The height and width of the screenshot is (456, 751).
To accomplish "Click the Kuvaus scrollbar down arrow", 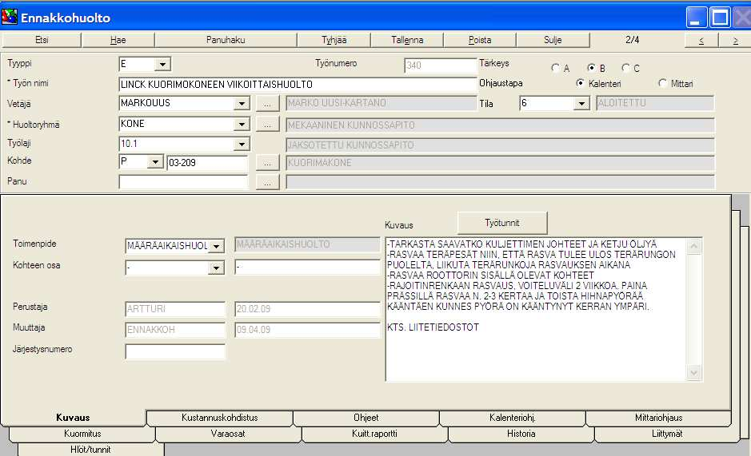I will click(693, 372).
